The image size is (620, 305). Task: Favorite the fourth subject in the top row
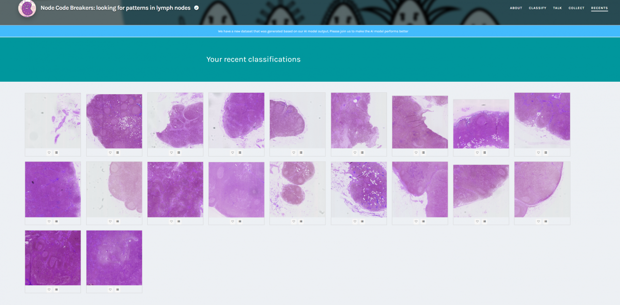coord(232,152)
